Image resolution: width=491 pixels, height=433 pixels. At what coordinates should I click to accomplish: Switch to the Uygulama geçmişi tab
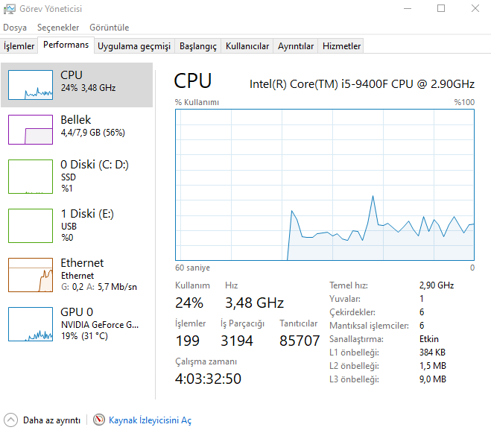pyautogui.click(x=134, y=46)
